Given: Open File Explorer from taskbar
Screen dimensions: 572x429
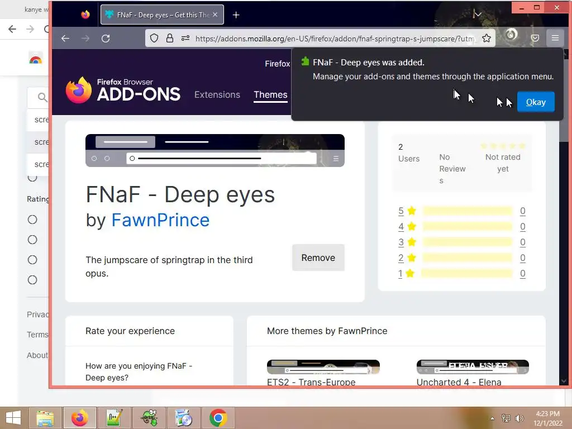Looking at the screenshot, I should pos(45,418).
